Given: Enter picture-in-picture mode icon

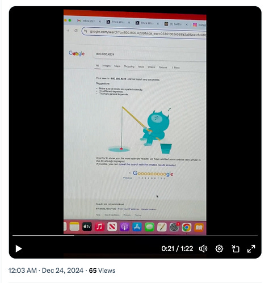Looking at the screenshot, I should (236, 248).
